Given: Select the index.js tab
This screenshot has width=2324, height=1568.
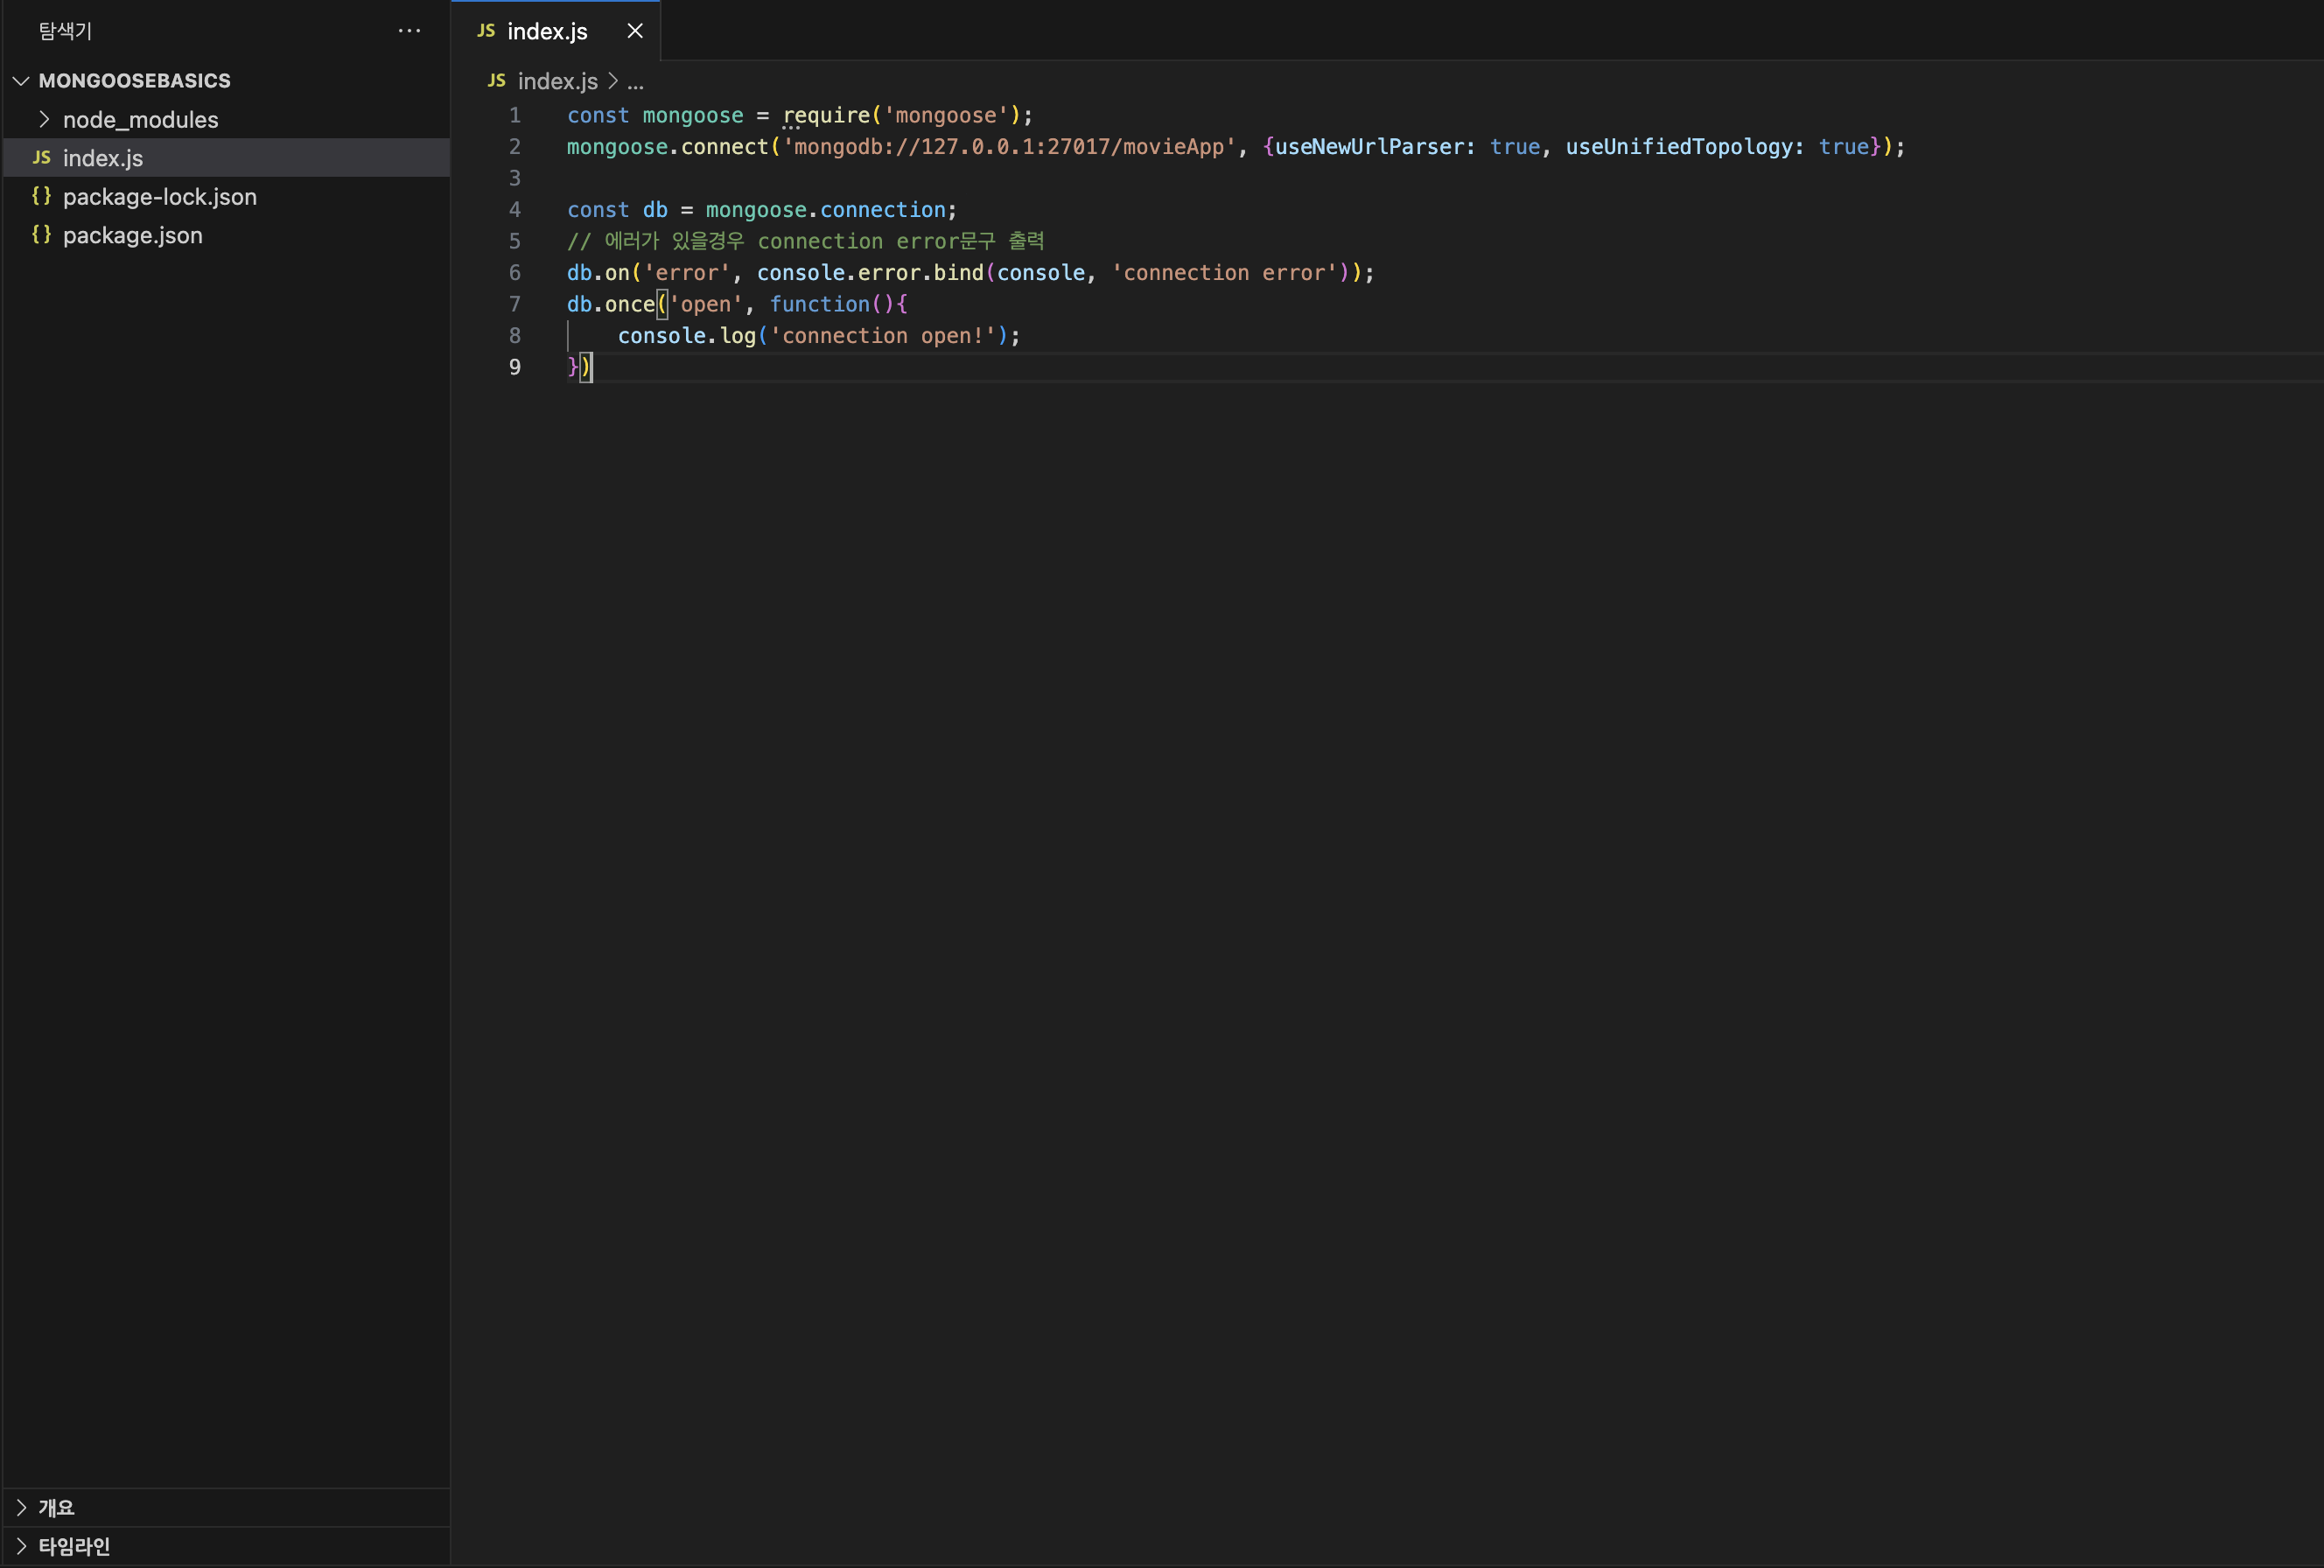Looking at the screenshot, I should 547,31.
